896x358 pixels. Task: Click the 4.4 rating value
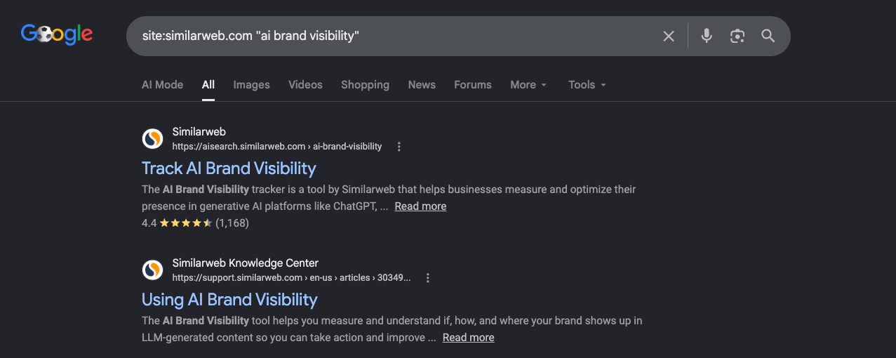pos(149,223)
